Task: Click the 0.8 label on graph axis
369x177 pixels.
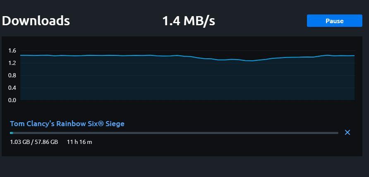Action: 12,75
